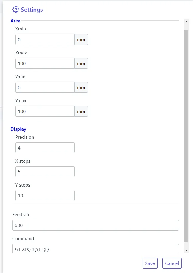The height and width of the screenshot is (273, 193).
Task: Click the scrollbar up arrow
Action: [186, 22]
